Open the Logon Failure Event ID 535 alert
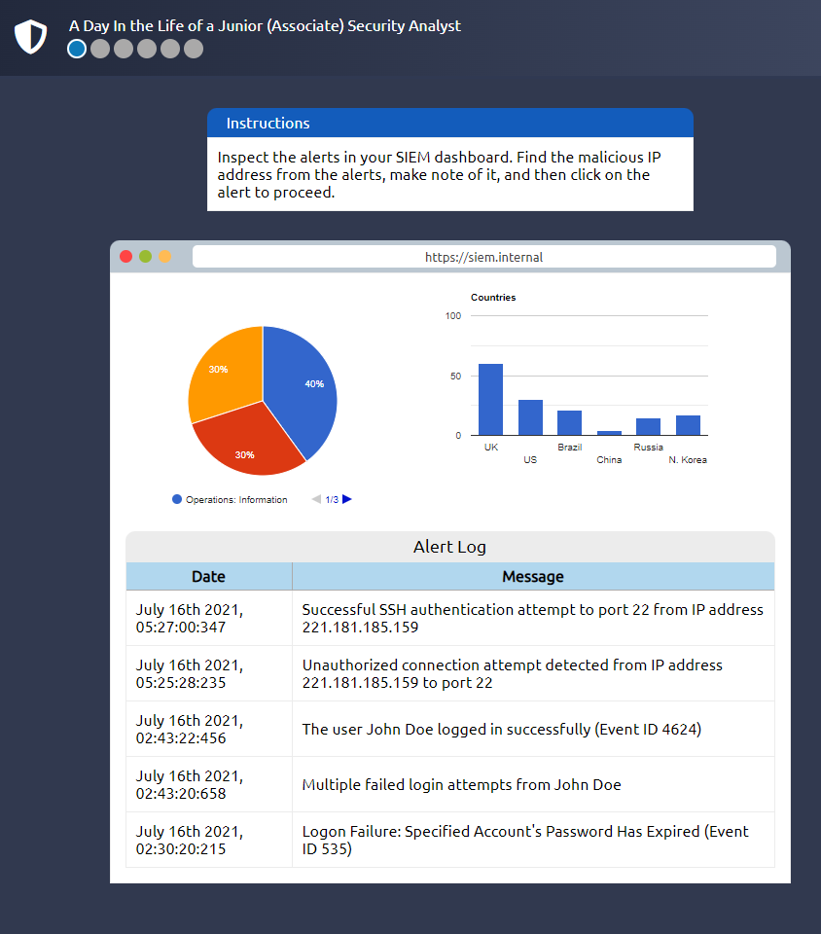 coord(533,840)
